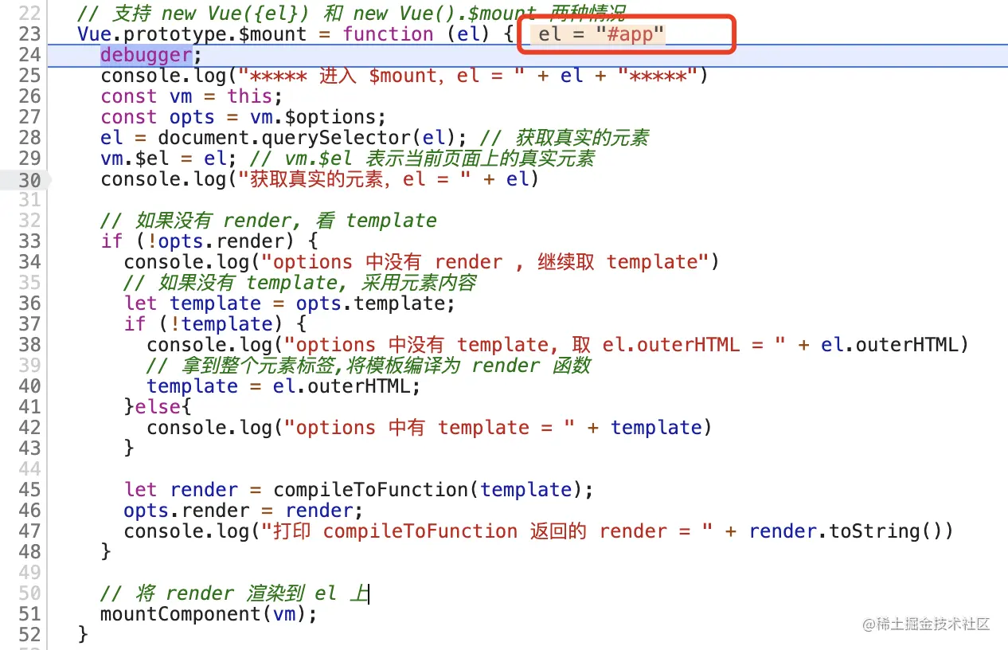Viewport: 1008px width, 650px height.
Task: Click line number 36 in the gutter
Action: coord(29,303)
